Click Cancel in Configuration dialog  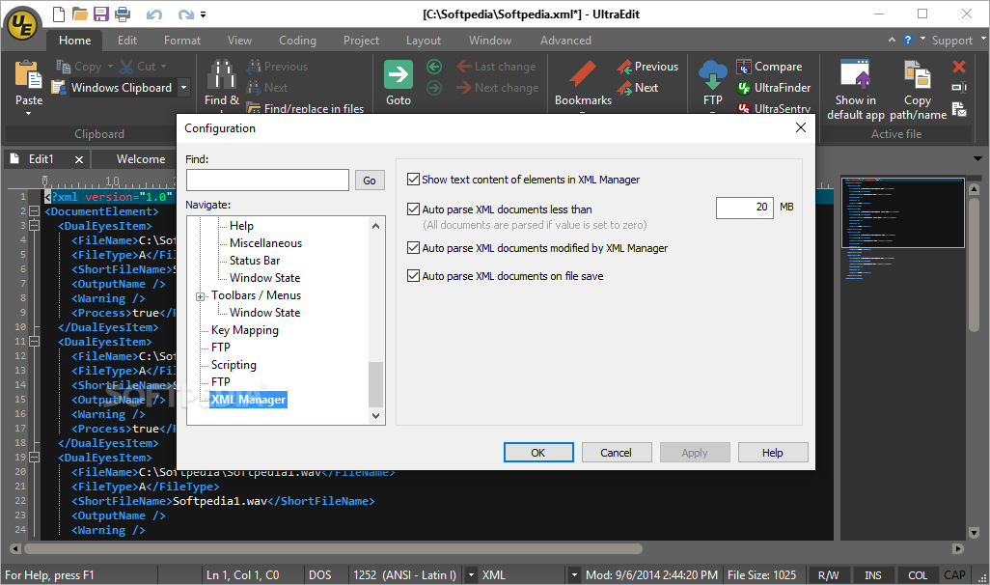pos(616,453)
